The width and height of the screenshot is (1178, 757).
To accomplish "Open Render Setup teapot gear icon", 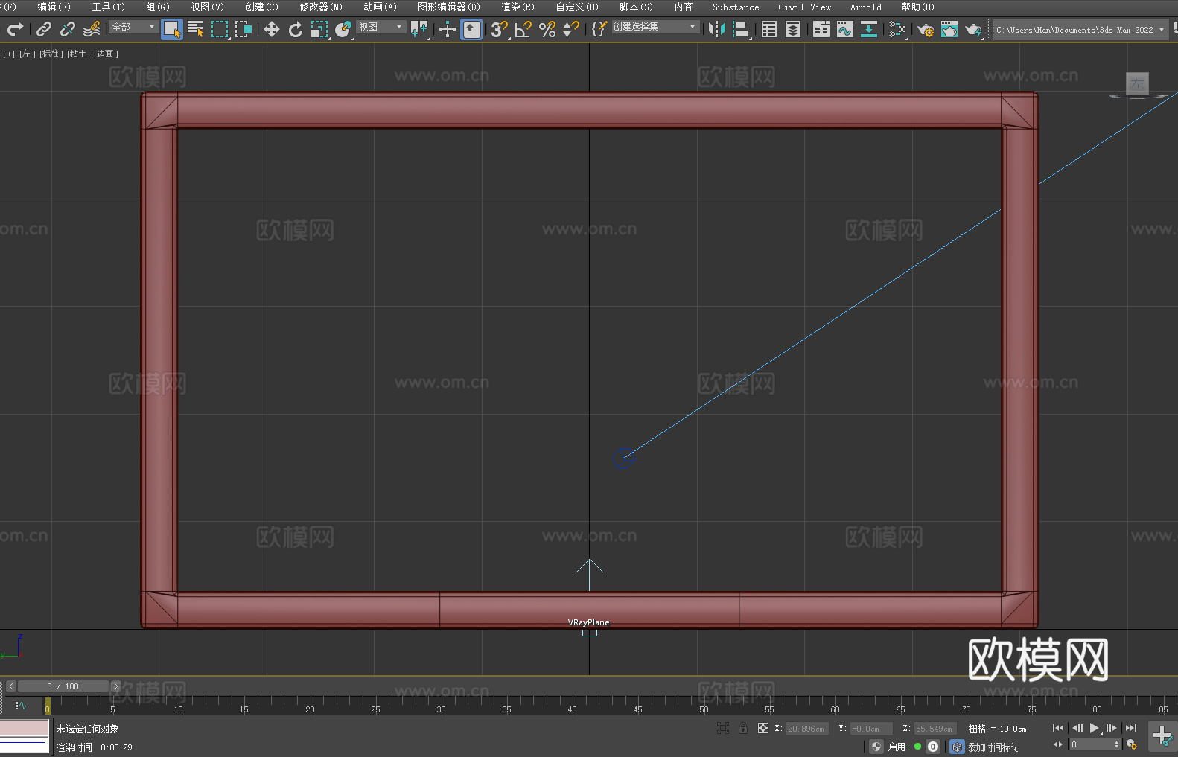I will tap(926, 29).
